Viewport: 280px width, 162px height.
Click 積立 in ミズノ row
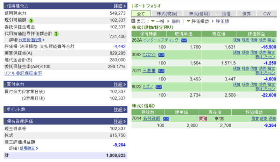(271, 85)
